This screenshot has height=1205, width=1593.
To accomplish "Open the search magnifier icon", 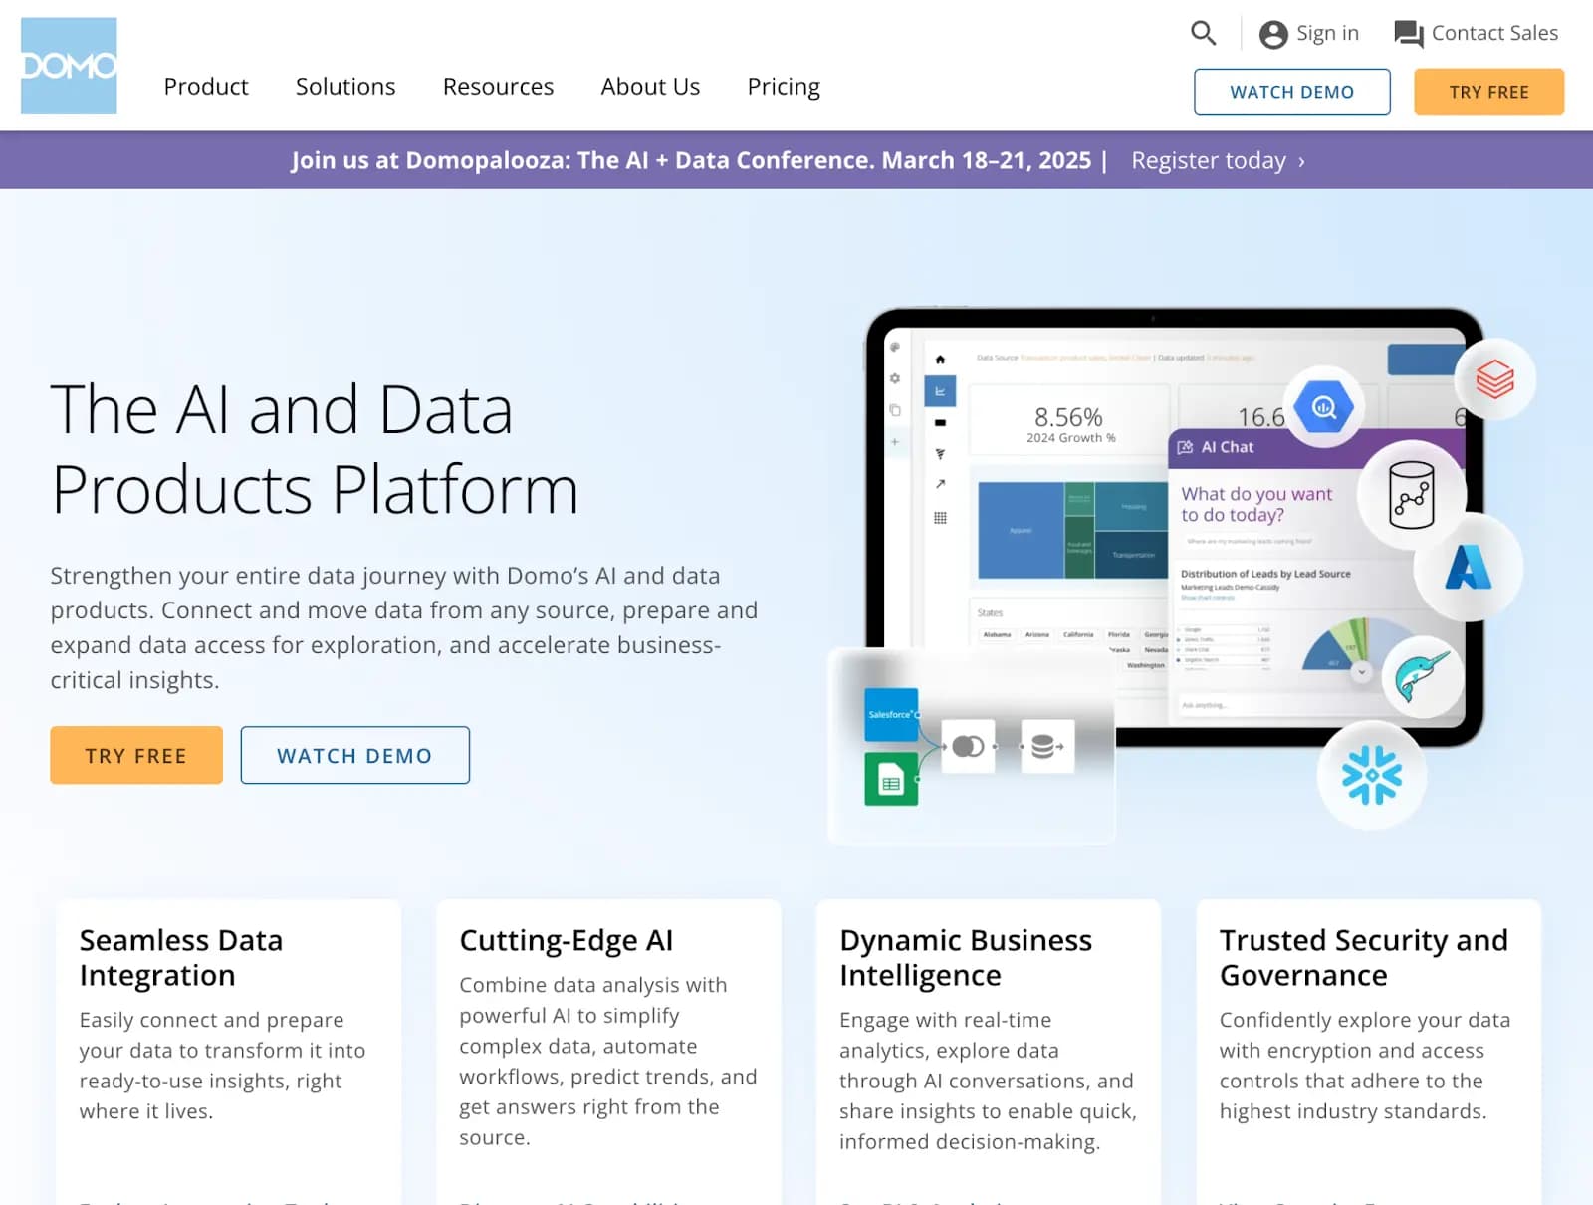I will 1203,34.
